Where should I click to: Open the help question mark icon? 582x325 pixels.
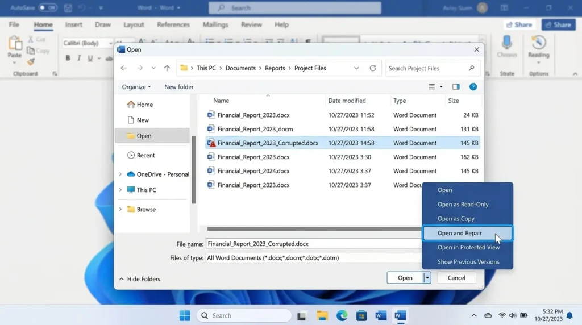pos(473,87)
